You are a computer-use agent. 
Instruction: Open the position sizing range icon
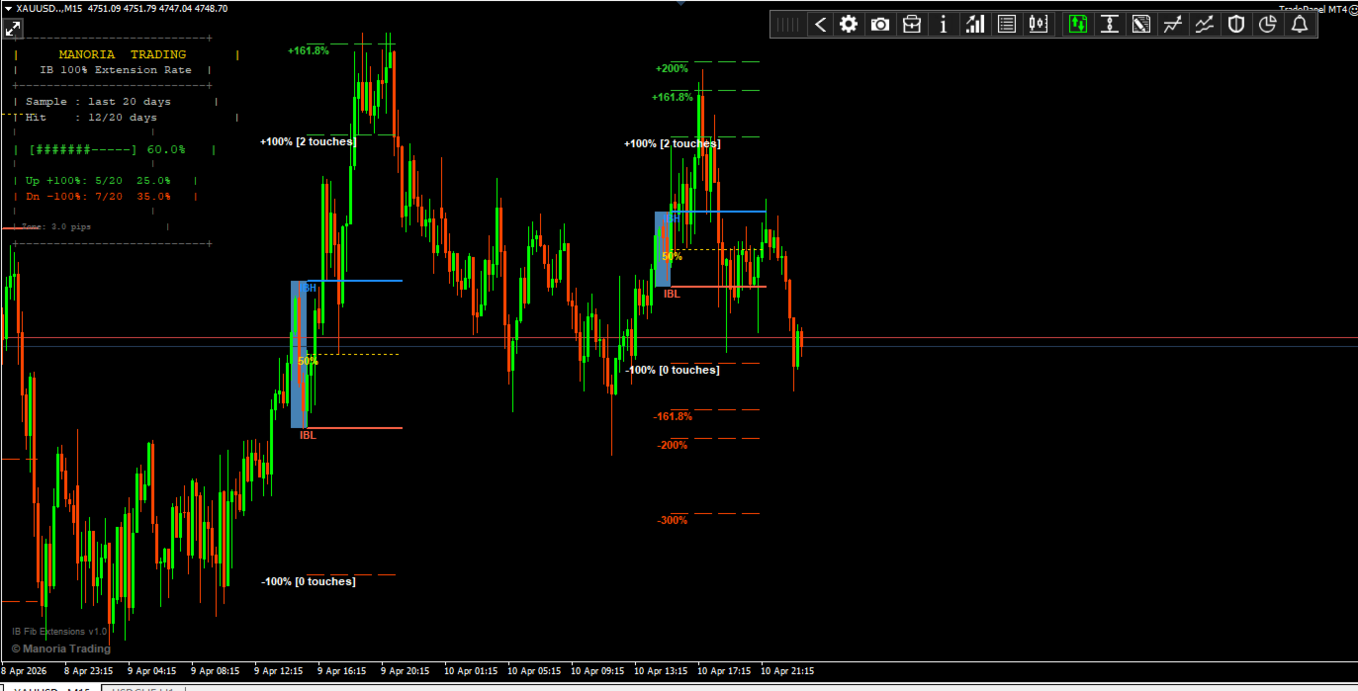(x=1110, y=25)
